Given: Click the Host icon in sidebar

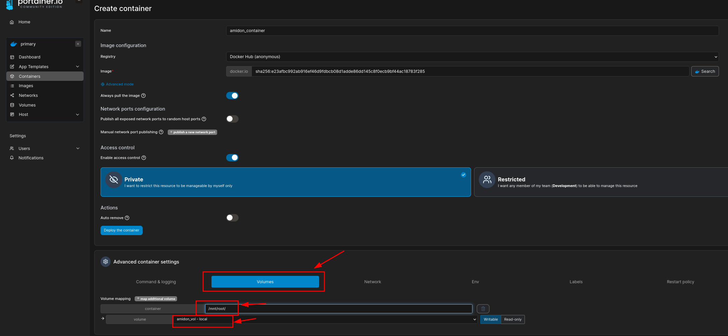Looking at the screenshot, I should (12, 115).
